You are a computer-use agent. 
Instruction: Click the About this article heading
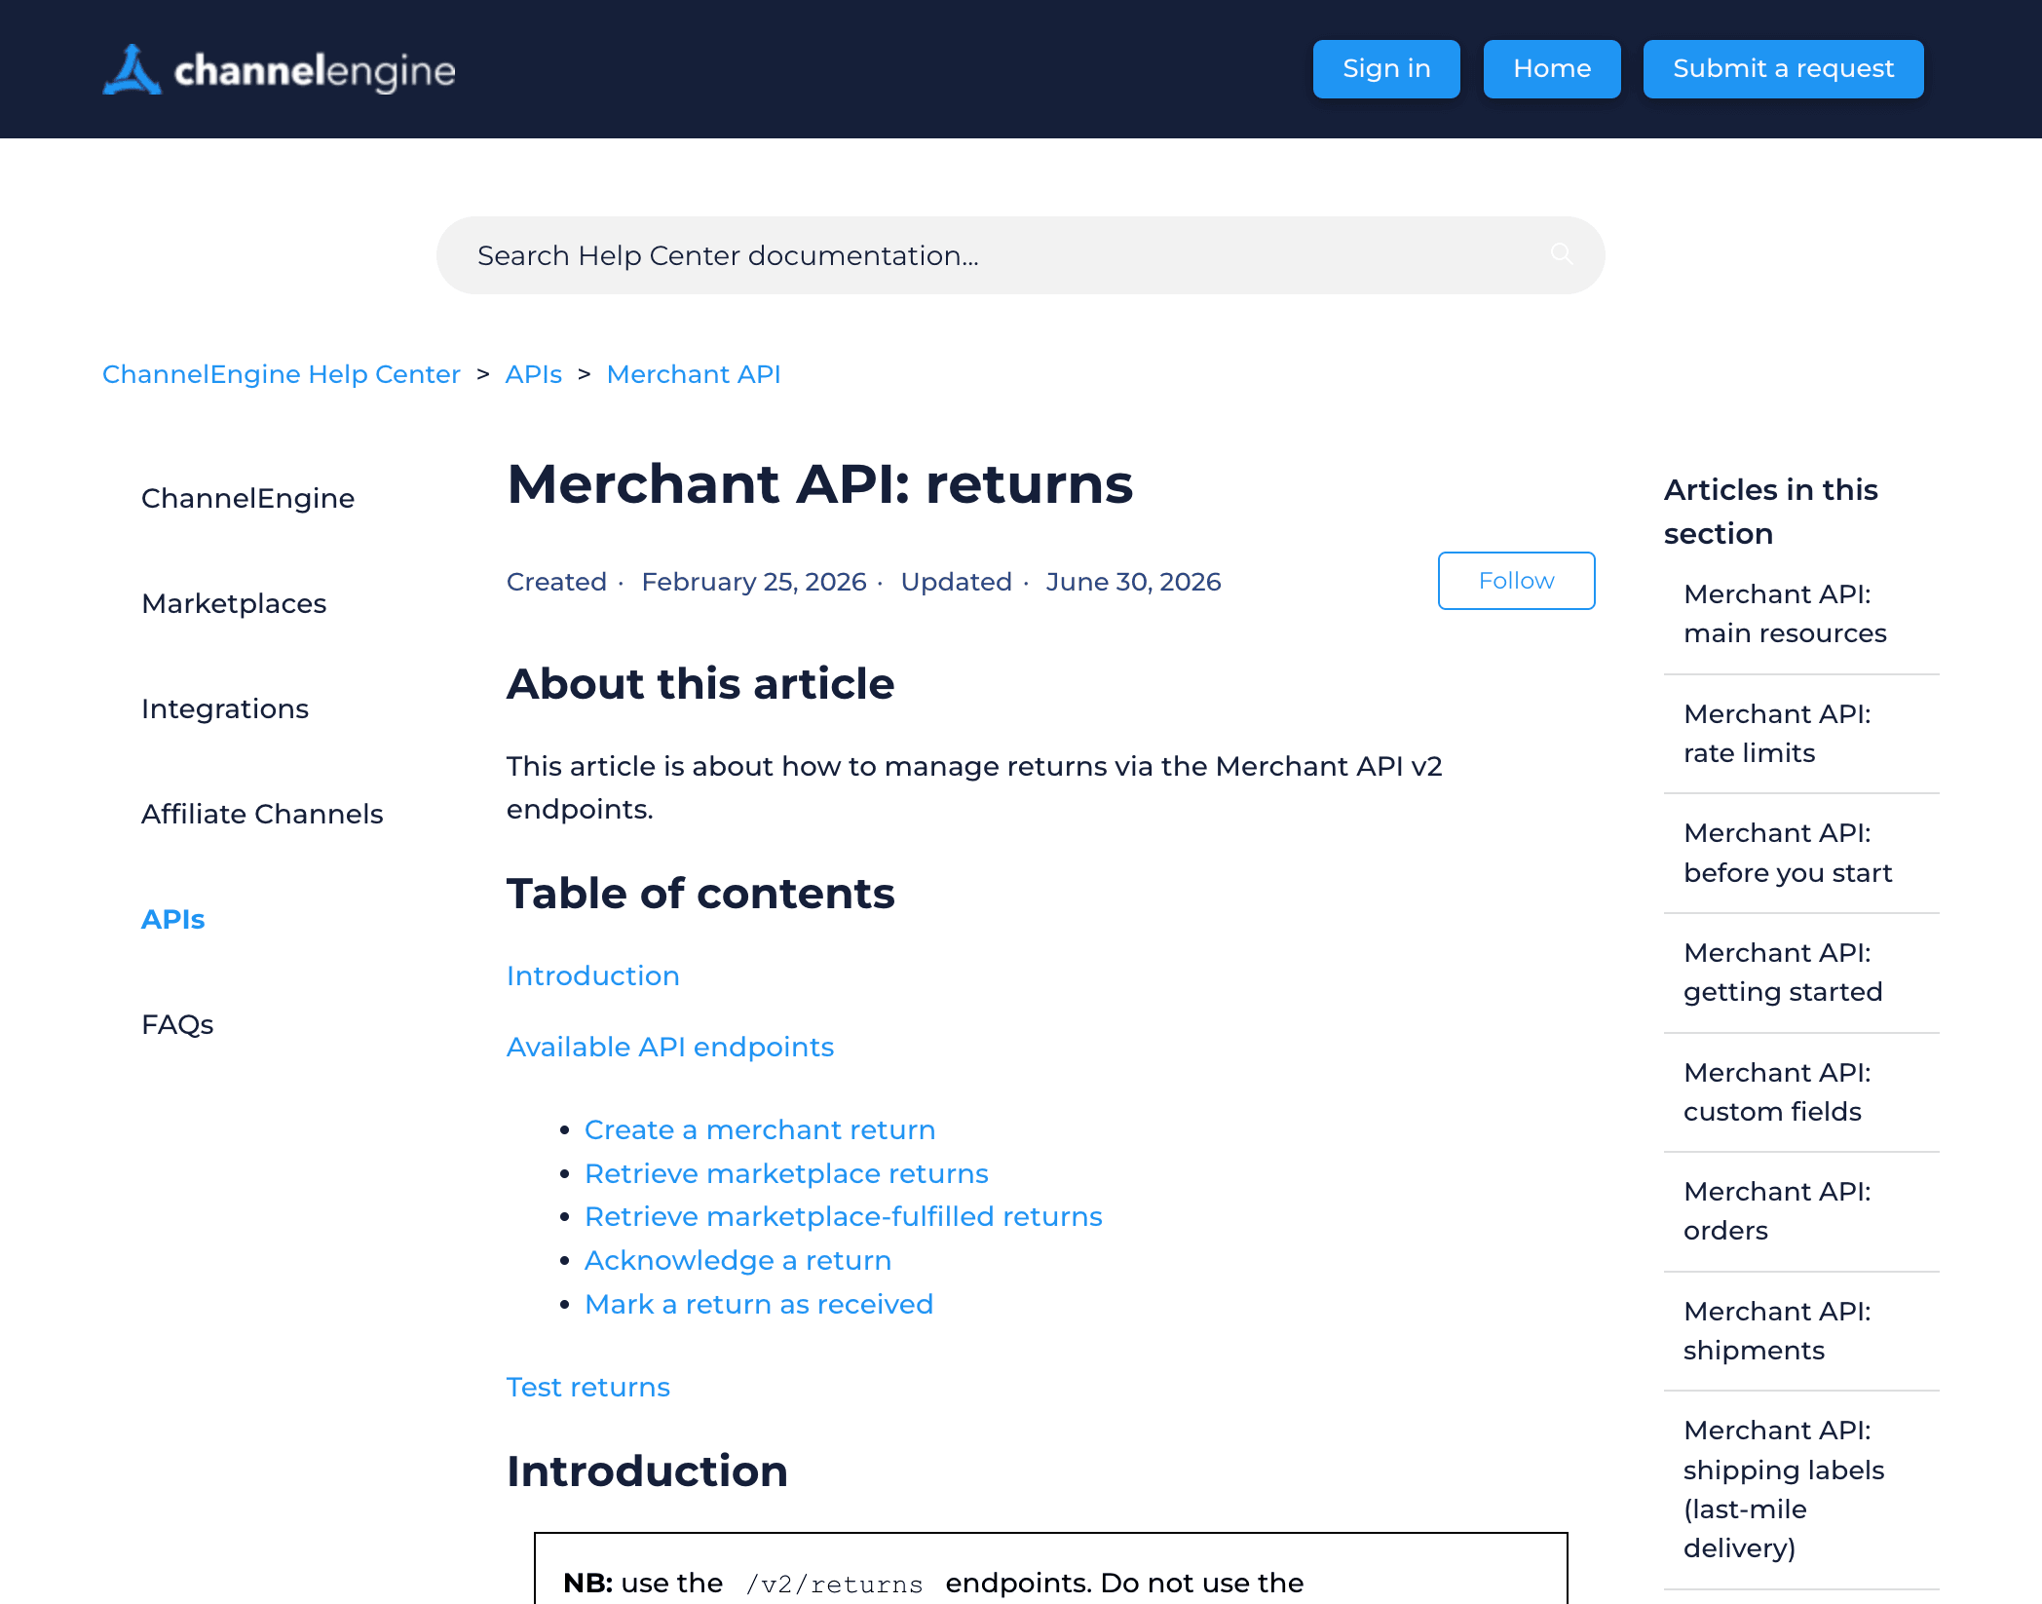coord(700,683)
